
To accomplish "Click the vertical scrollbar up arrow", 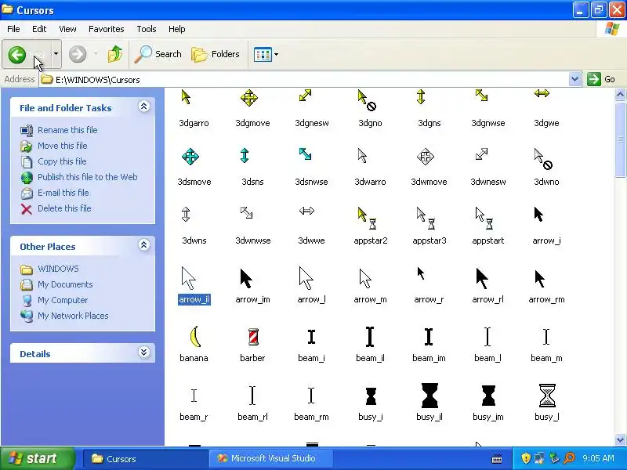I will point(620,94).
